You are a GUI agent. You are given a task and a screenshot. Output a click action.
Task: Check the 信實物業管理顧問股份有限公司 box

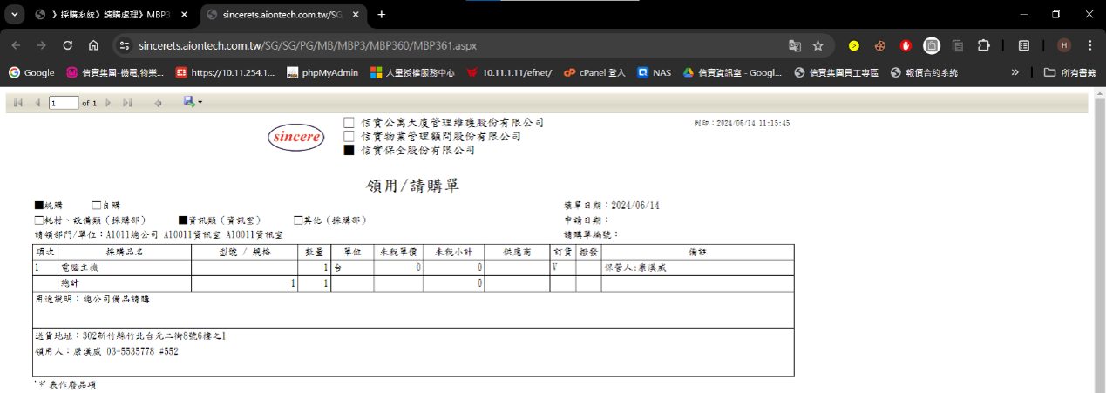(349, 137)
